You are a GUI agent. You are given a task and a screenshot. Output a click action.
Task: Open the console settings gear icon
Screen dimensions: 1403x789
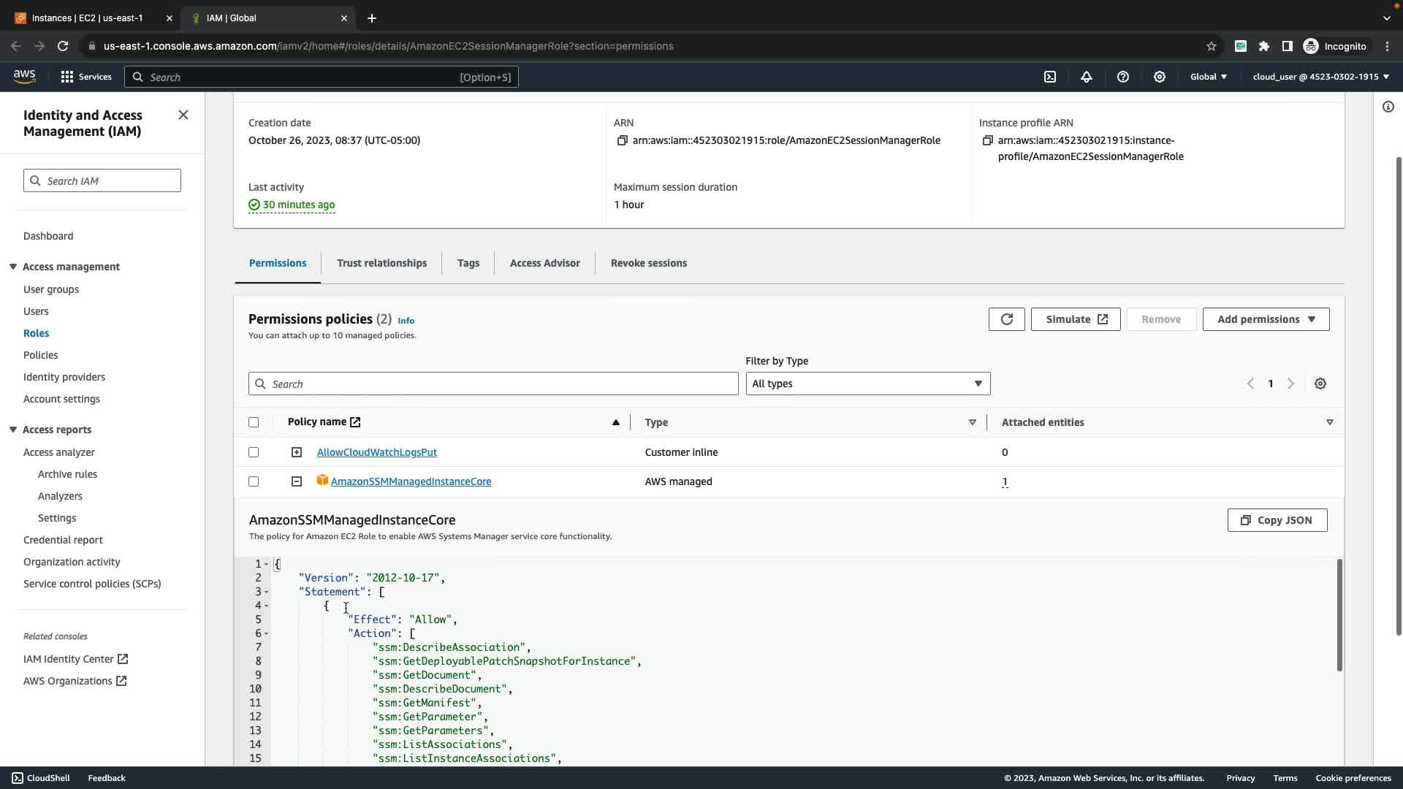coord(1160,77)
